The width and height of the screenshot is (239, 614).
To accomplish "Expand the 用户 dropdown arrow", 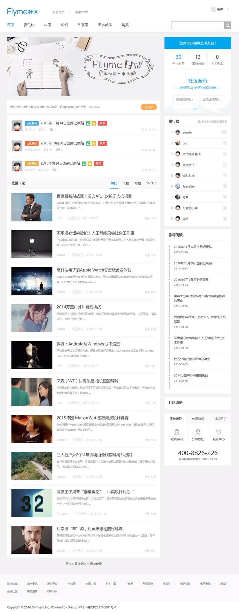I will coord(228,9).
